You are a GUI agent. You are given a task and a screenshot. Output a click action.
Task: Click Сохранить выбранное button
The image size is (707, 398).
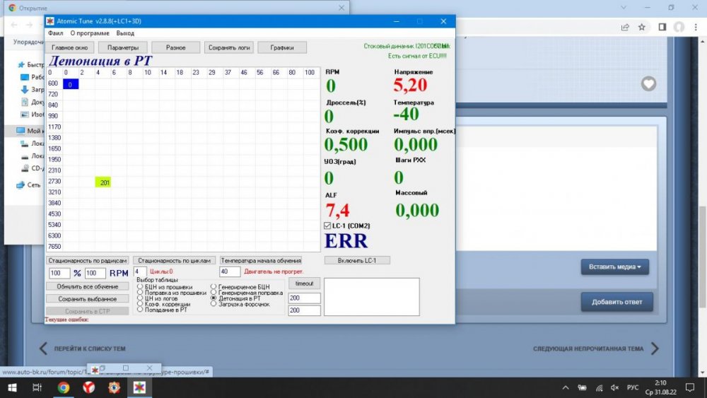[x=88, y=298]
